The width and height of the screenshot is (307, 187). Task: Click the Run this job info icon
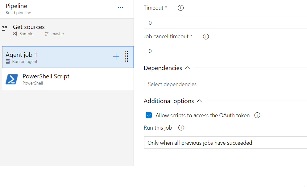(x=181, y=128)
